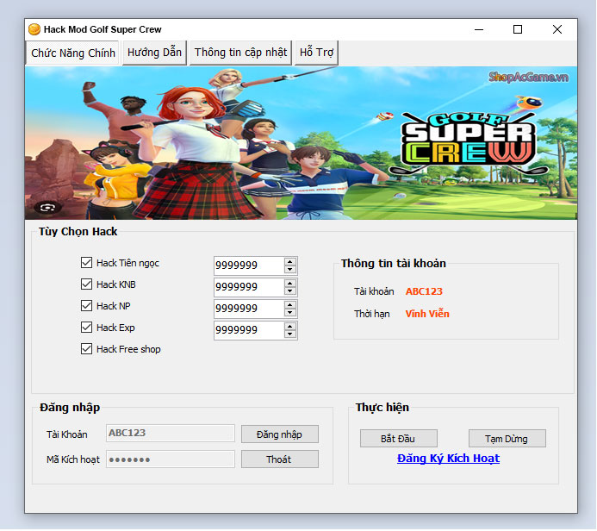This screenshot has height=531, width=597.
Task: Focus the Mã Kích hoạt password field
Action: click(x=171, y=459)
